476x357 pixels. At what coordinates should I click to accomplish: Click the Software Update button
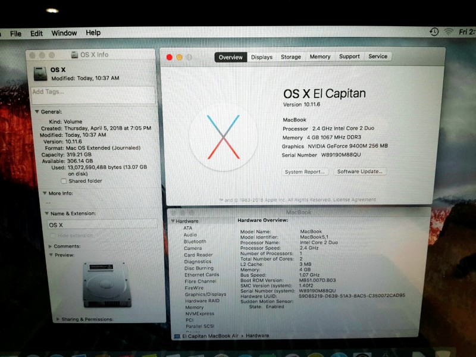(x=360, y=171)
